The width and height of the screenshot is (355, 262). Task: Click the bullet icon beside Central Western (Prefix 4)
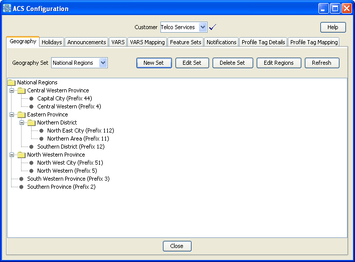31,106
